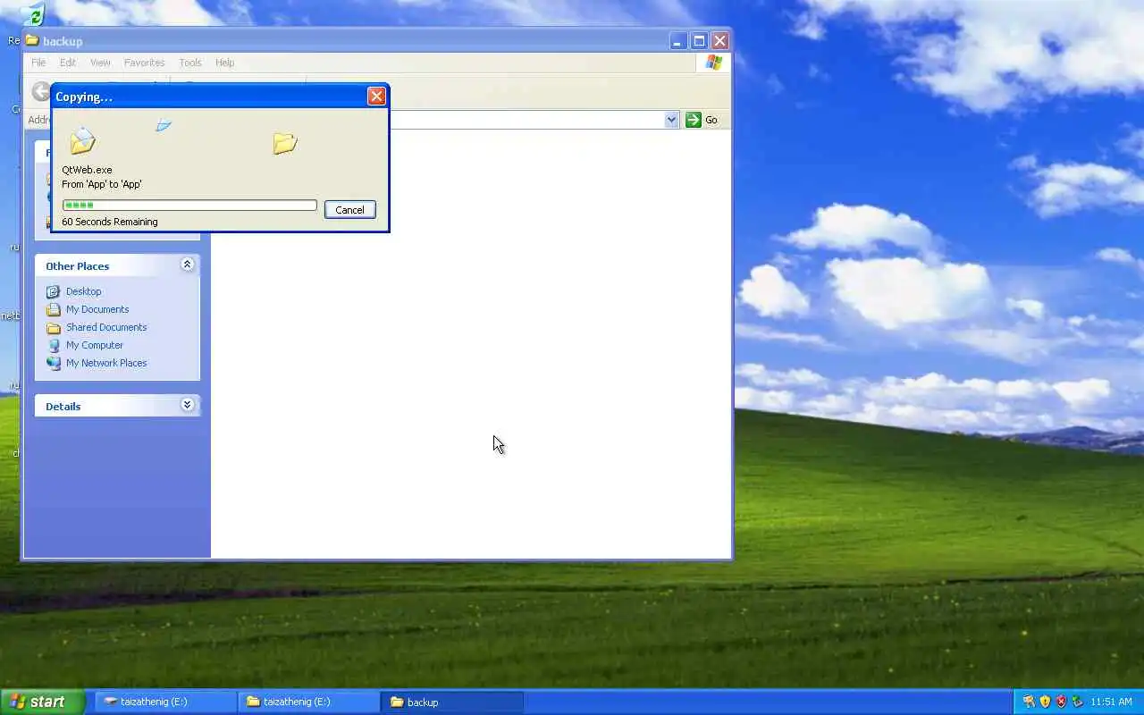Collapse the Other Places panel
Viewport: 1144px width, 715px height.
point(187,265)
